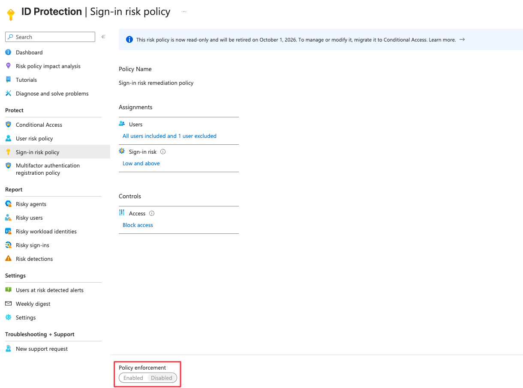Click the Access controls sliders icon
The height and width of the screenshot is (388, 523).
pos(122,213)
